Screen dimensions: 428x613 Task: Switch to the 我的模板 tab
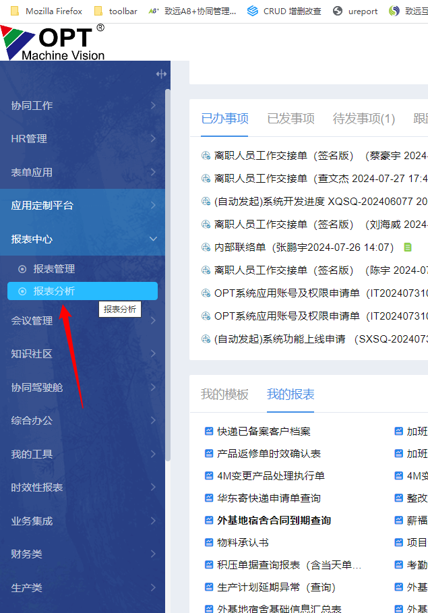click(x=224, y=395)
